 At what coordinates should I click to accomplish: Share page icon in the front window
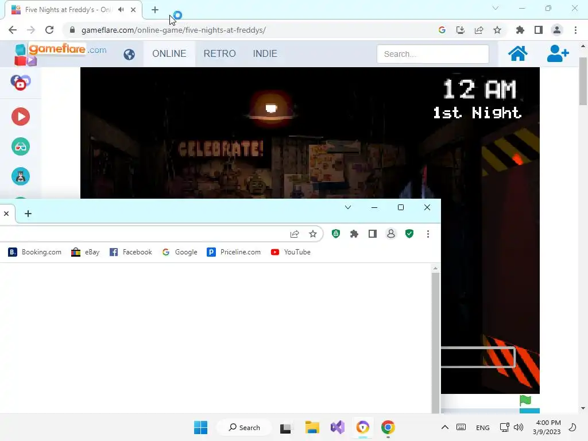tap(295, 234)
